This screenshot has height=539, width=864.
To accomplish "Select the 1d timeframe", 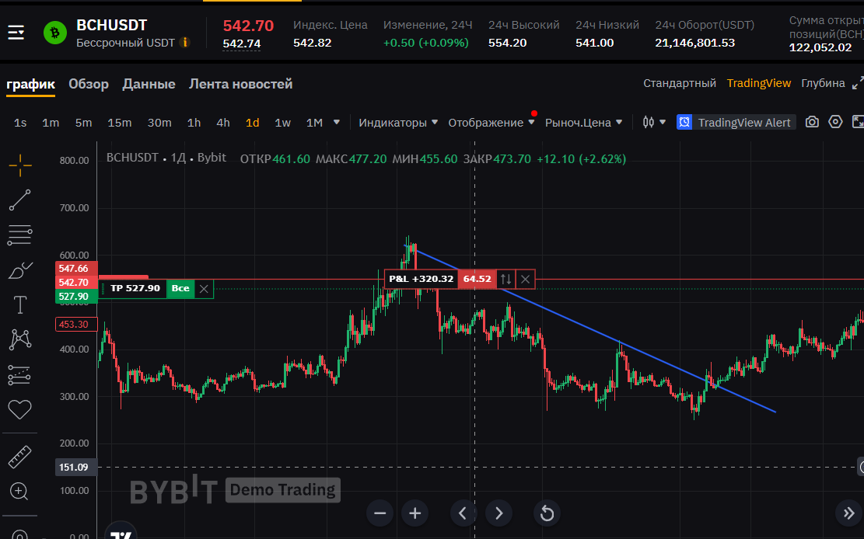I will pyautogui.click(x=253, y=122).
